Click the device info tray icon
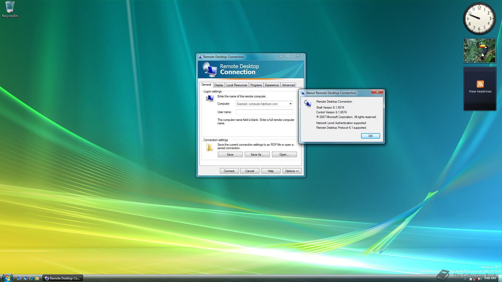 click(x=471, y=279)
